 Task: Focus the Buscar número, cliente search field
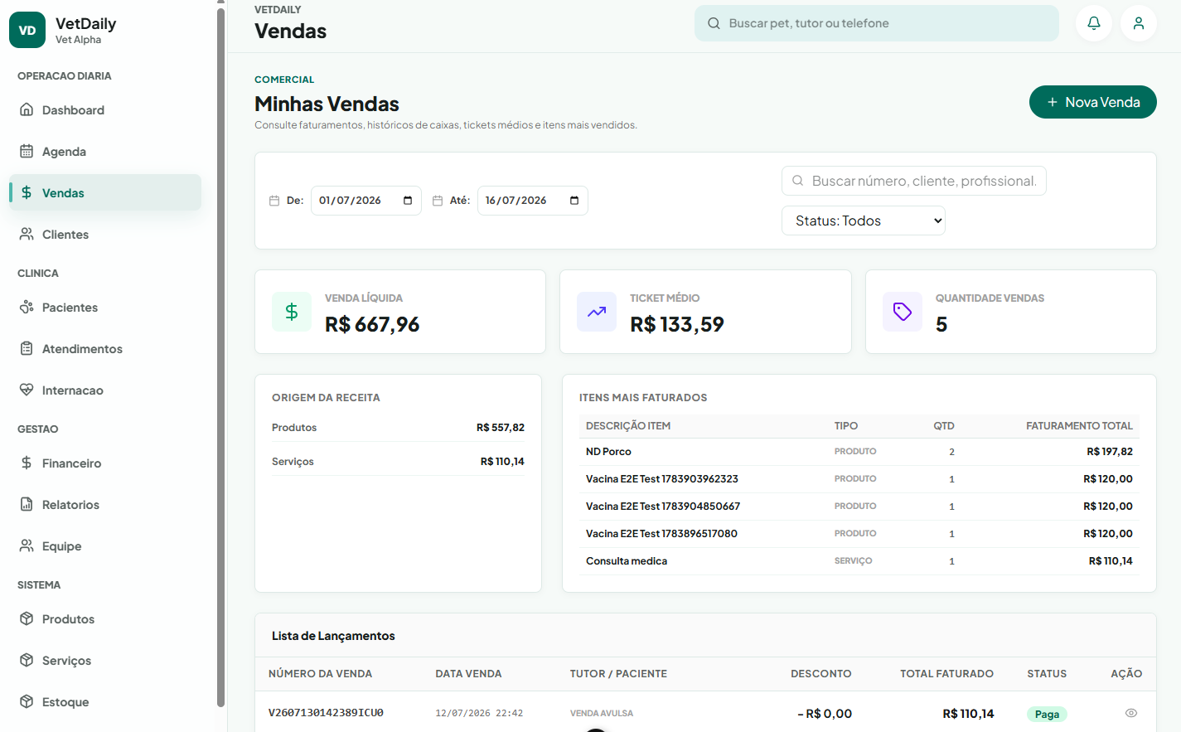click(914, 181)
